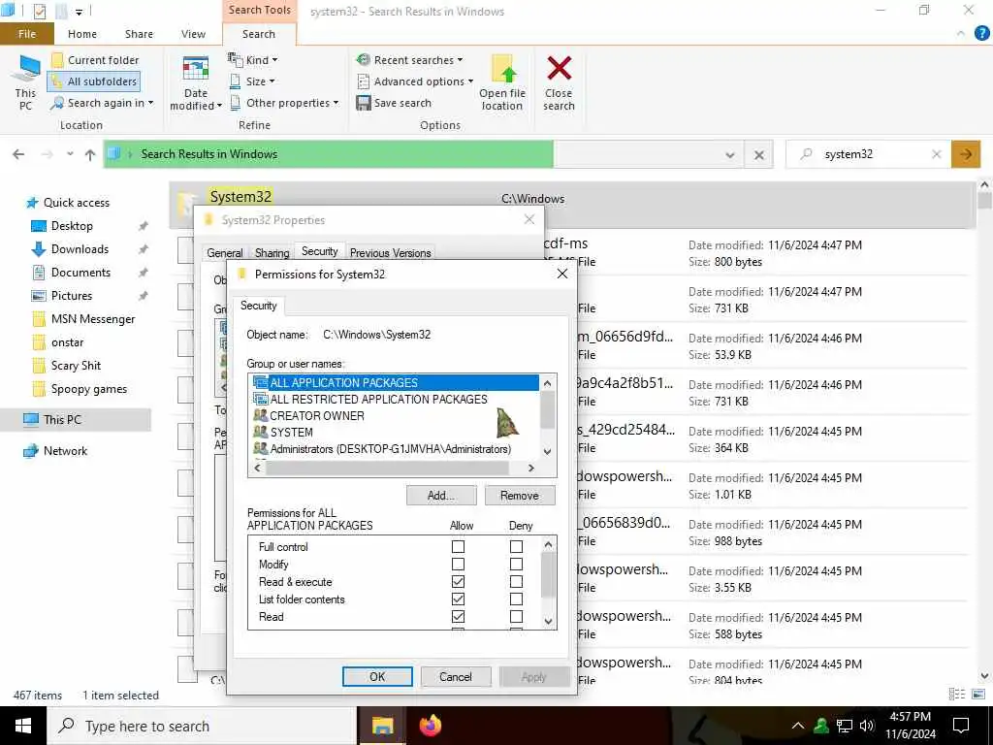Open recent locations dropdown arrow

pos(70,154)
